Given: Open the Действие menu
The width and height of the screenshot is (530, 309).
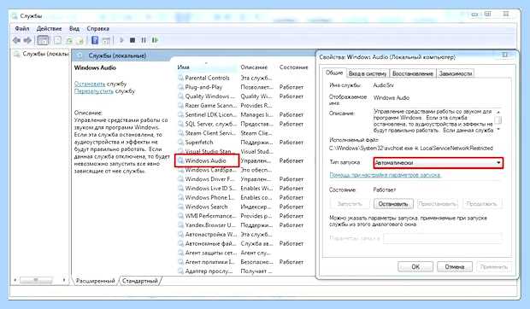Looking at the screenshot, I should pyautogui.click(x=49, y=29).
